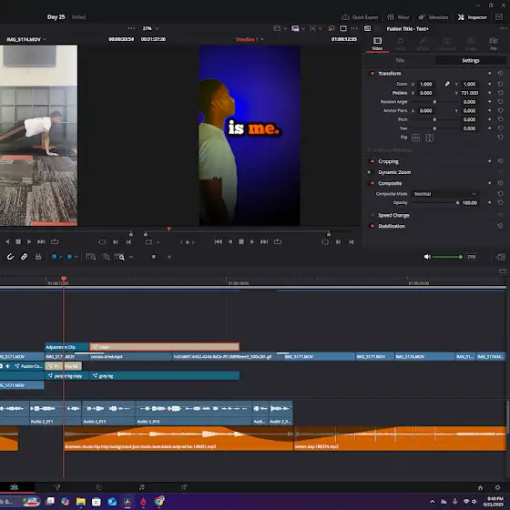510x510 pixels.
Task: Toggle the Inspector panel button
Action: [x=473, y=17]
